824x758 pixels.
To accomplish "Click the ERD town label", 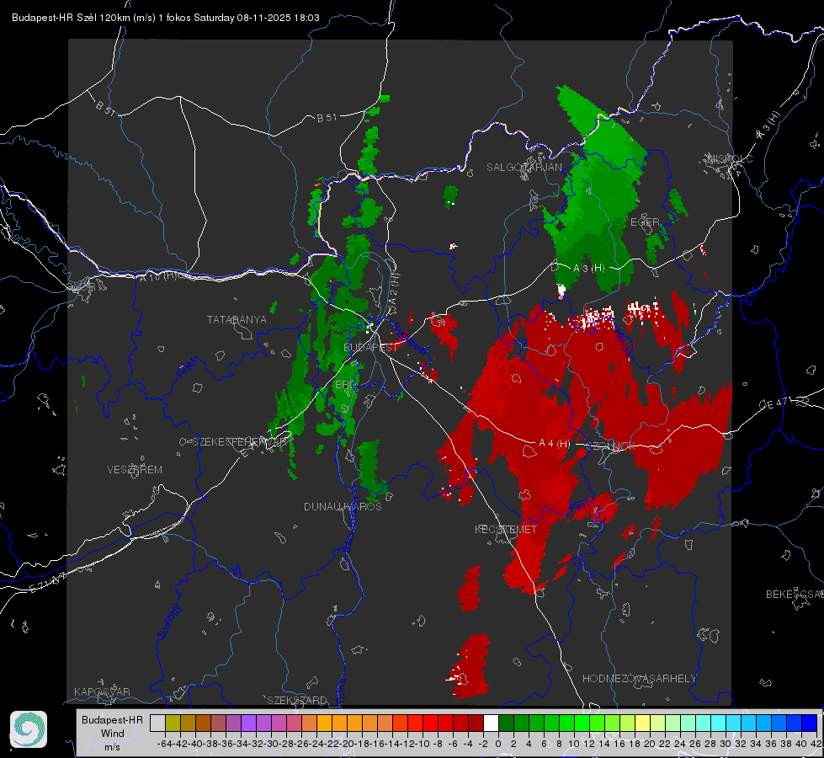I will click(345, 385).
